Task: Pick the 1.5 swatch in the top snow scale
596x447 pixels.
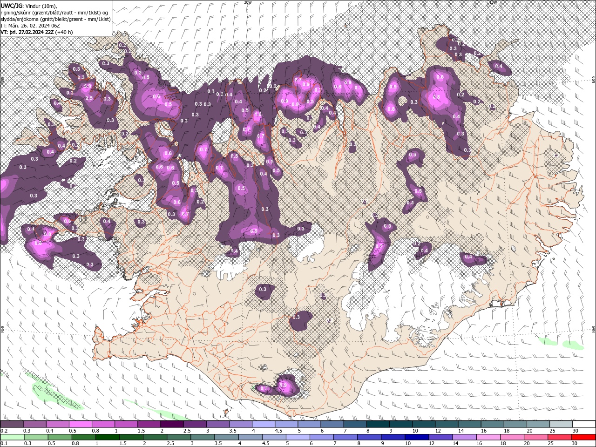Action: tap(149, 424)
